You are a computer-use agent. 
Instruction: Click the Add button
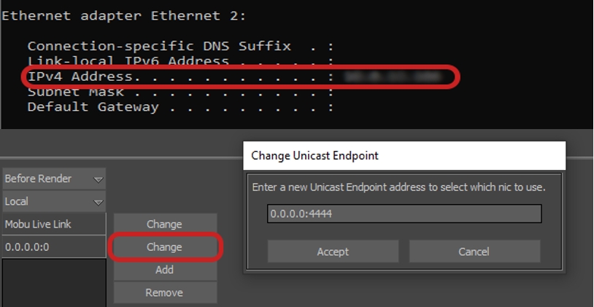[x=165, y=270]
